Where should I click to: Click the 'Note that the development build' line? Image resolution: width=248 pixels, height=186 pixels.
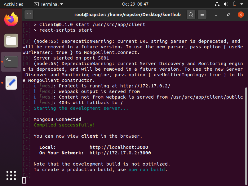[x=102, y=164]
